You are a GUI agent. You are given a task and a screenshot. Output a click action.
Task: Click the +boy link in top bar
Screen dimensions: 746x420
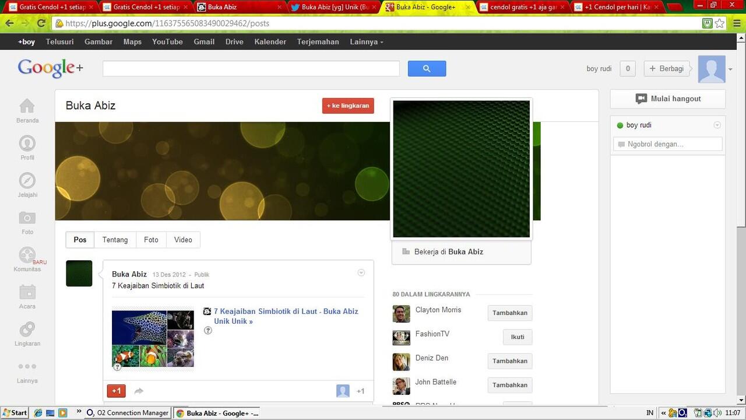[27, 41]
